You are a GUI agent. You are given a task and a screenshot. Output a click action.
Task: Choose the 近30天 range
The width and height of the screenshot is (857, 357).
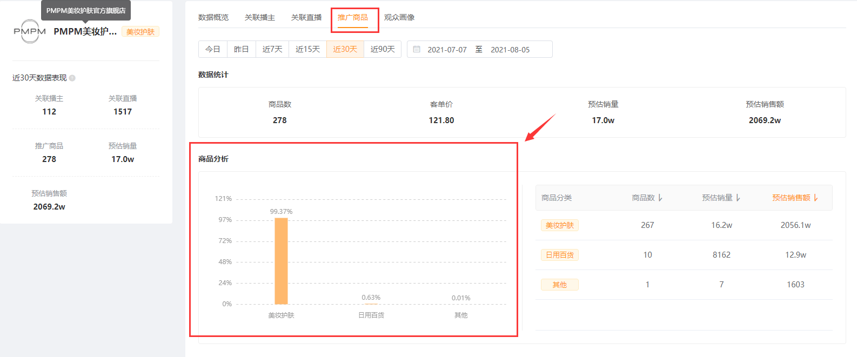point(345,49)
